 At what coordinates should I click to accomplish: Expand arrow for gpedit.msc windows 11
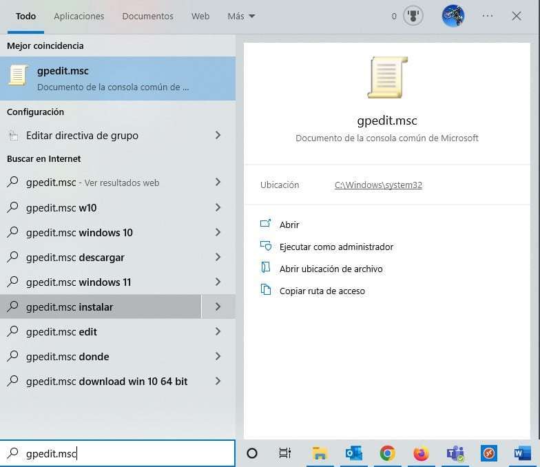[x=218, y=282]
